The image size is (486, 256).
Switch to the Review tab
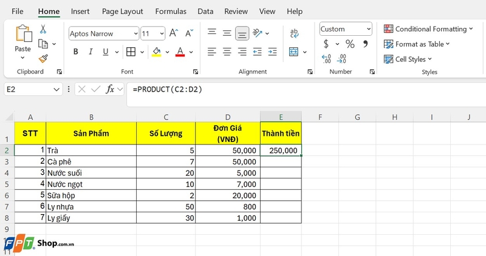[236, 12]
